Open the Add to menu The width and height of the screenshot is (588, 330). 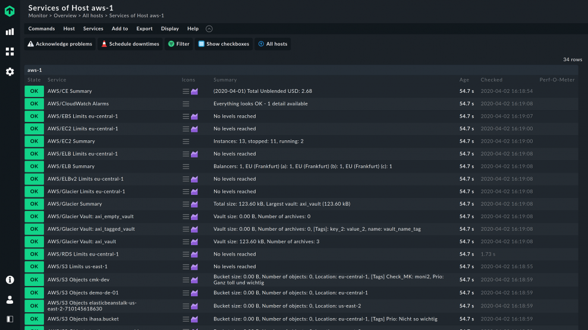point(120,29)
